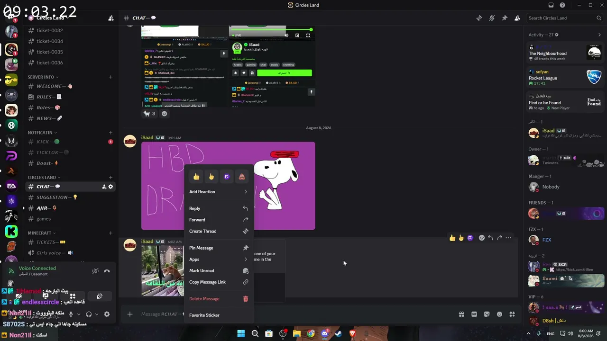The width and height of the screenshot is (607, 341).
Task: Open the Inbox tray icon
Action: click(551, 5)
